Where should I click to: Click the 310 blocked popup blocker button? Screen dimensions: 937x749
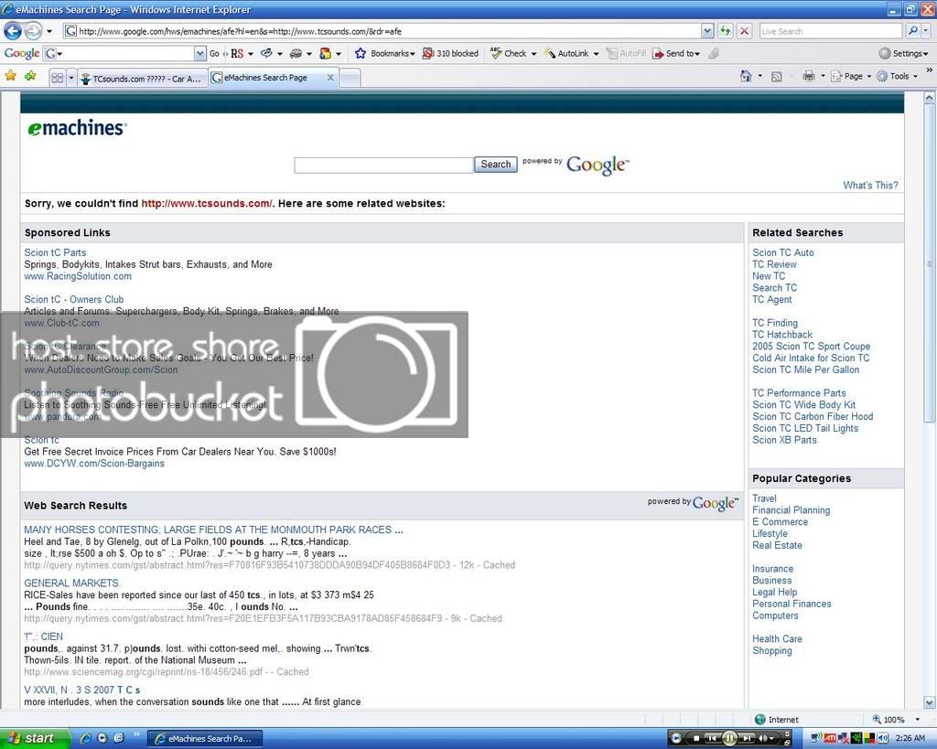click(x=450, y=54)
